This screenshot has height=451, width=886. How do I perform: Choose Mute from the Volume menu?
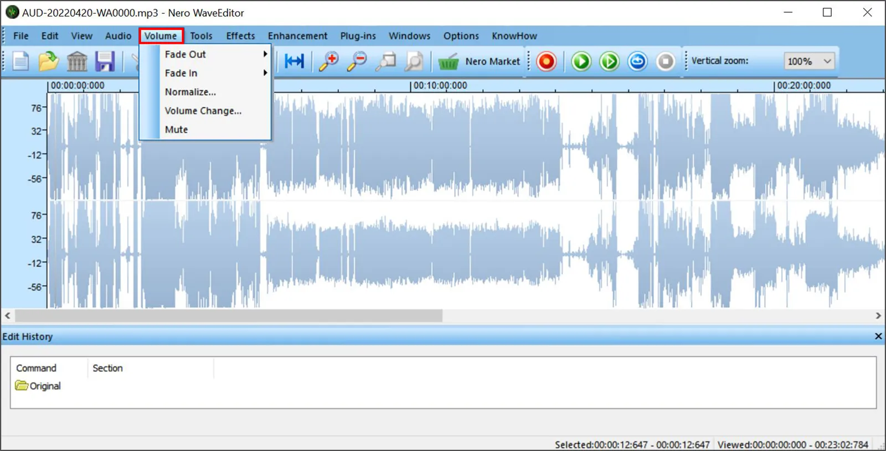click(177, 129)
